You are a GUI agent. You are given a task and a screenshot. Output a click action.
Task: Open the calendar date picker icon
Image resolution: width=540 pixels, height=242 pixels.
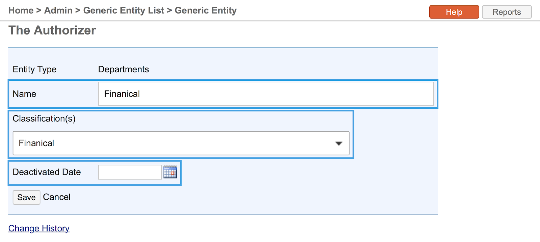coord(170,172)
